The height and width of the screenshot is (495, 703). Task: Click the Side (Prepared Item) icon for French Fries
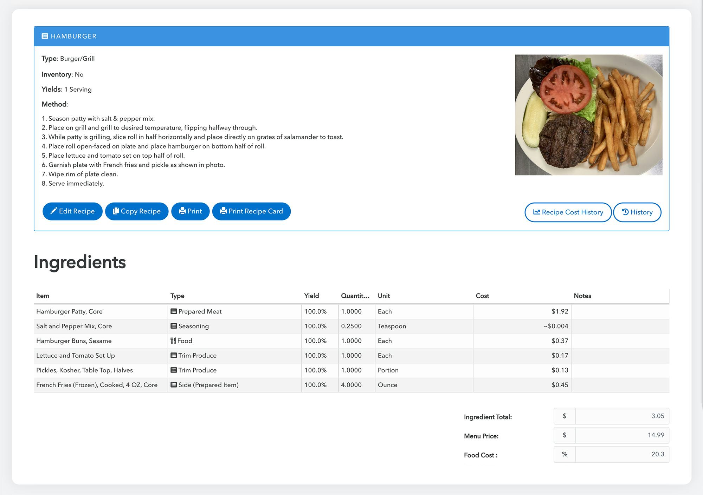[x=173, y=385]
